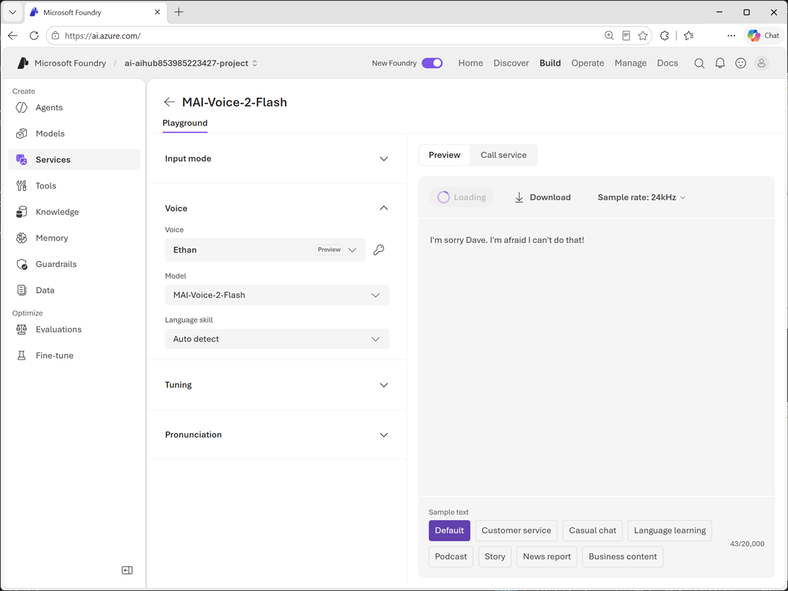Go back using the arrow beside MAI-Voice-2-Flash
Screen dimensions: 788x591
coord(169,102)
